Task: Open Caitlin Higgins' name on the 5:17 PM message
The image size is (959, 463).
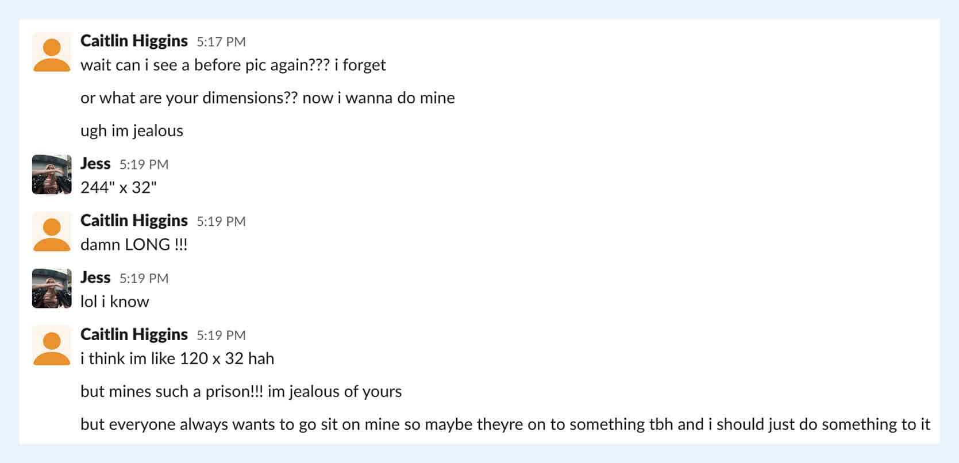Action: point(134,41)
